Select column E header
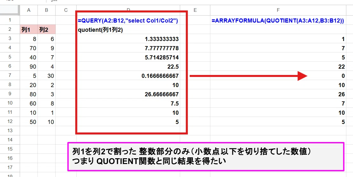The image size is (353, 177). tap(195, 10)
